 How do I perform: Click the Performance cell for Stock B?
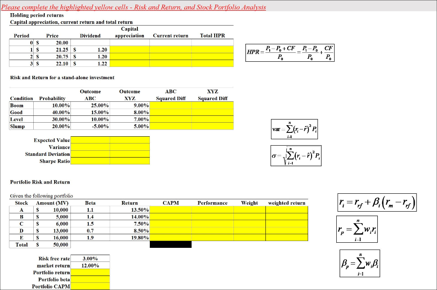pos(212,217)
